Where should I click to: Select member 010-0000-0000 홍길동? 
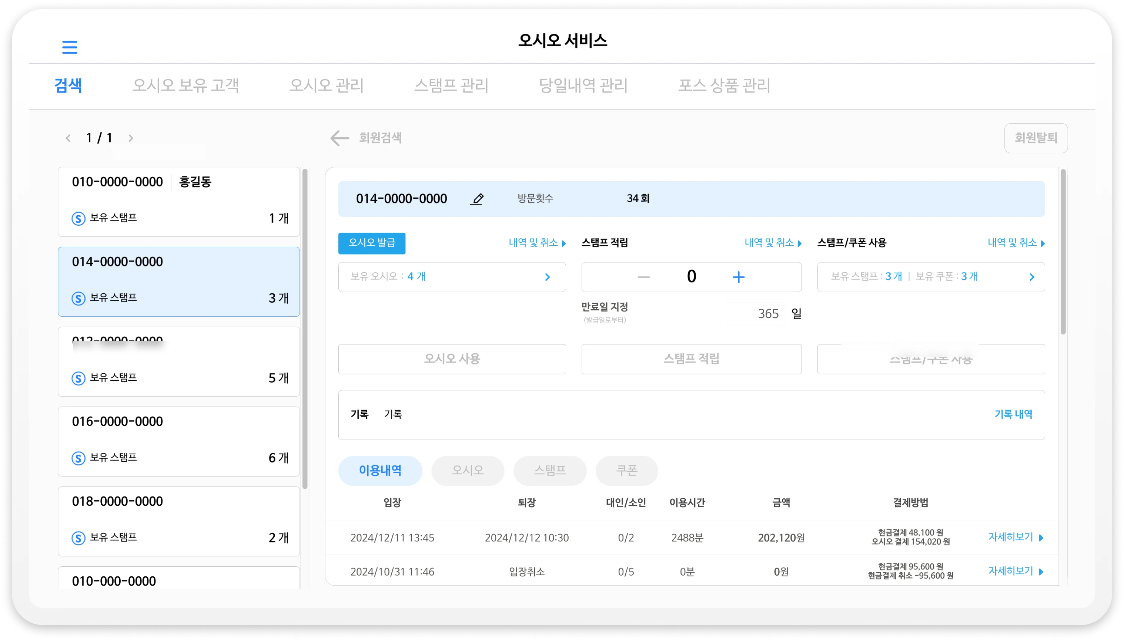tap(178, 202)
